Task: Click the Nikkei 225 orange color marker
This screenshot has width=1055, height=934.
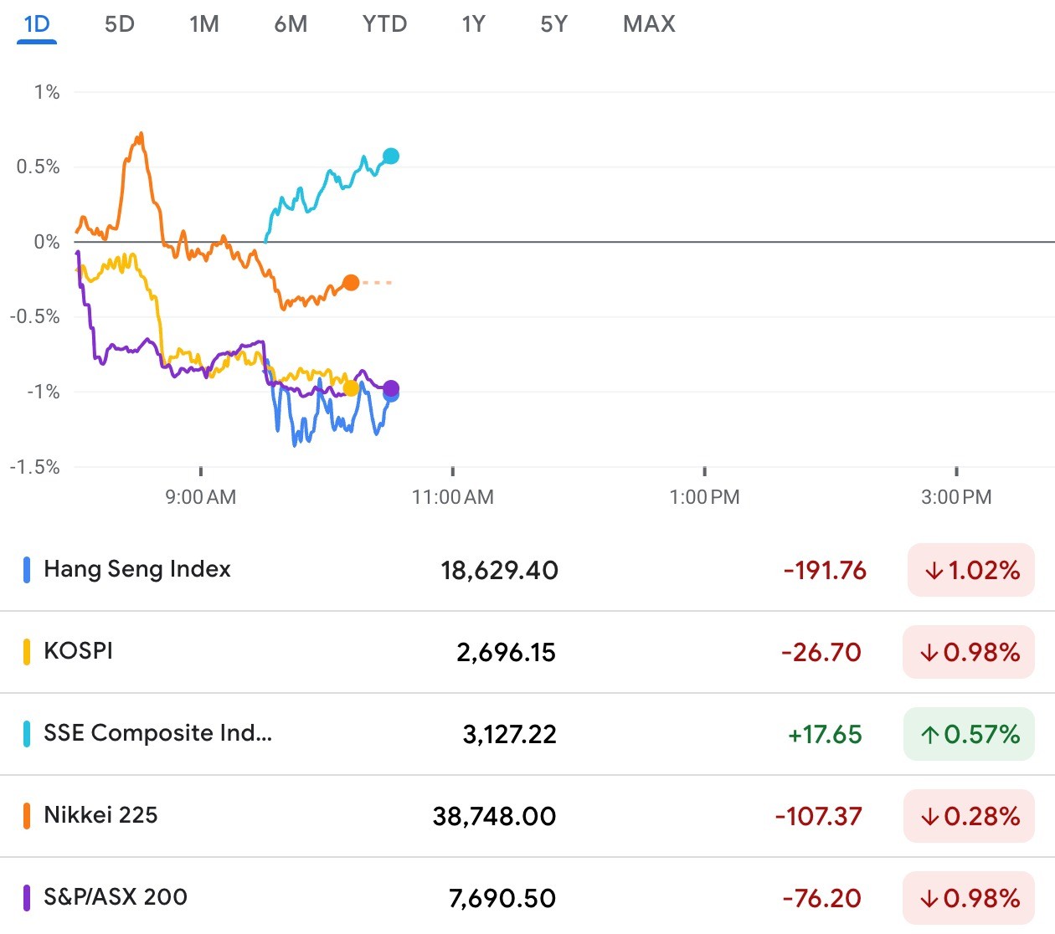Action: [x=27, y=816]
